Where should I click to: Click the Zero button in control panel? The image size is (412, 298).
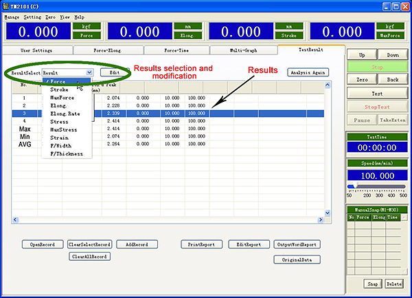pos(363,80)
